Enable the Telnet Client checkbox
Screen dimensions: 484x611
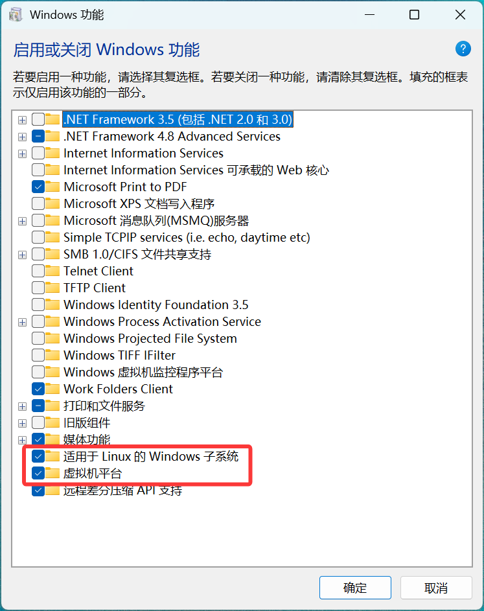pos(38,271)
